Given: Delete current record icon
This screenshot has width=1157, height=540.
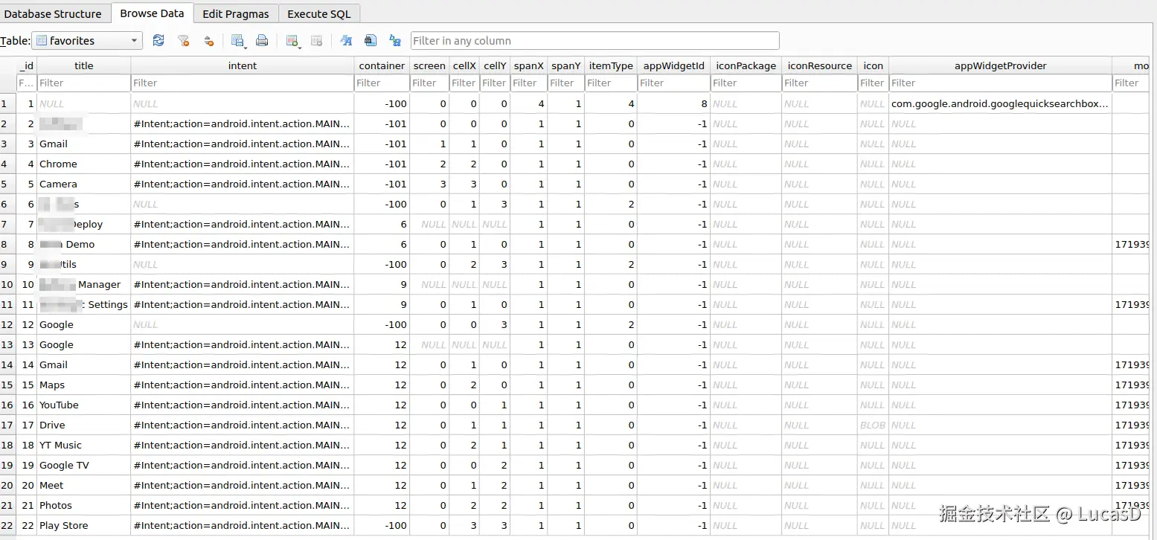Looking at the screenshot, I should coord(316,41).
